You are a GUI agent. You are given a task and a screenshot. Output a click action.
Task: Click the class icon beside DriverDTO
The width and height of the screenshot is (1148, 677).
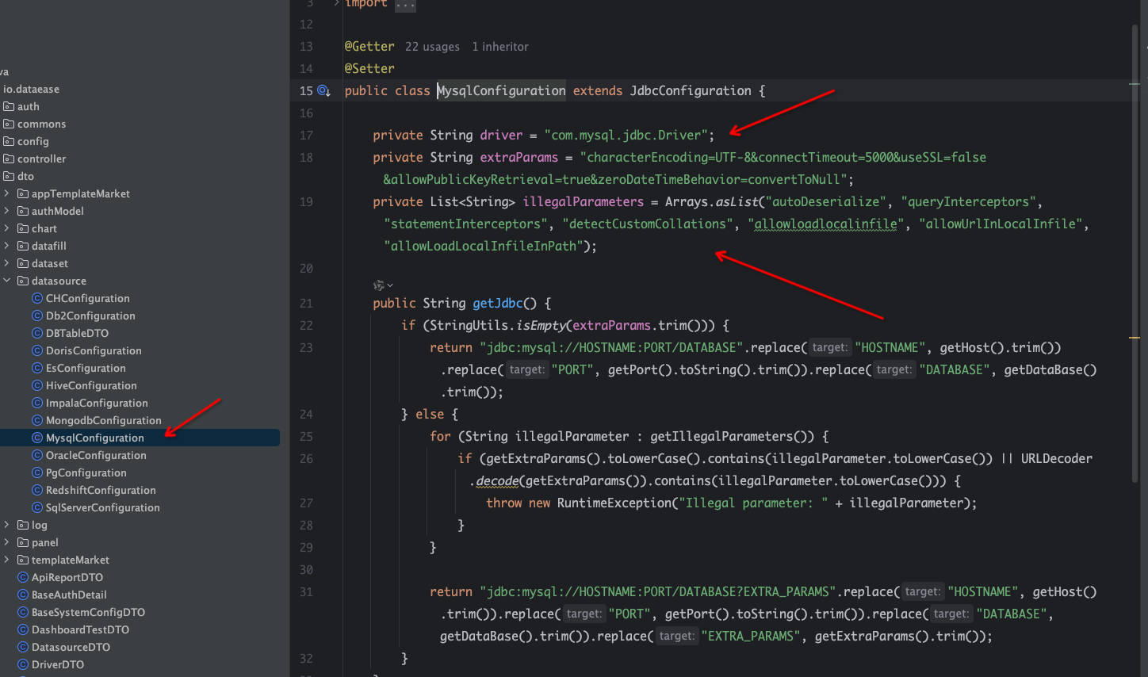[x=23, y=665]
